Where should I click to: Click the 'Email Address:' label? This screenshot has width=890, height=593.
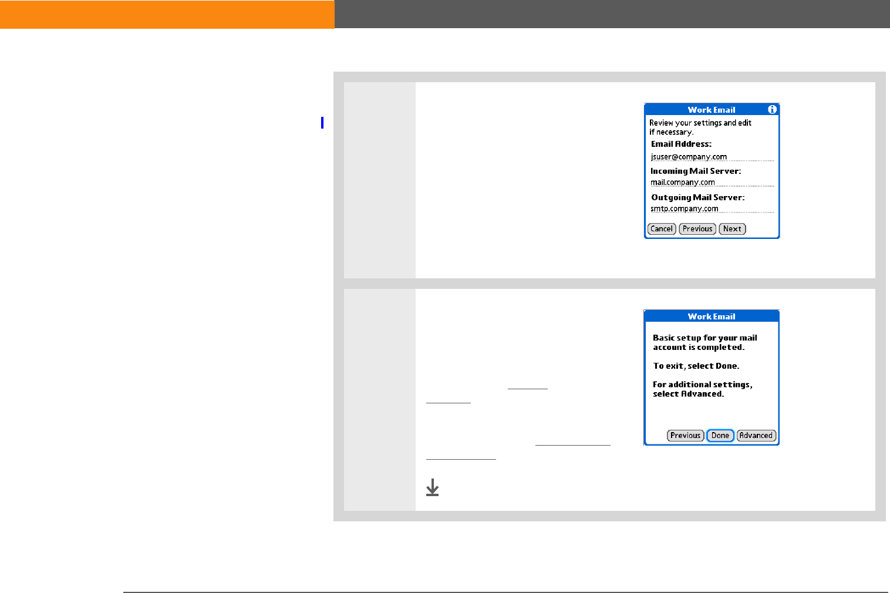[681, 144]
